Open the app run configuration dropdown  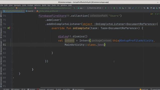coord(81,8)
